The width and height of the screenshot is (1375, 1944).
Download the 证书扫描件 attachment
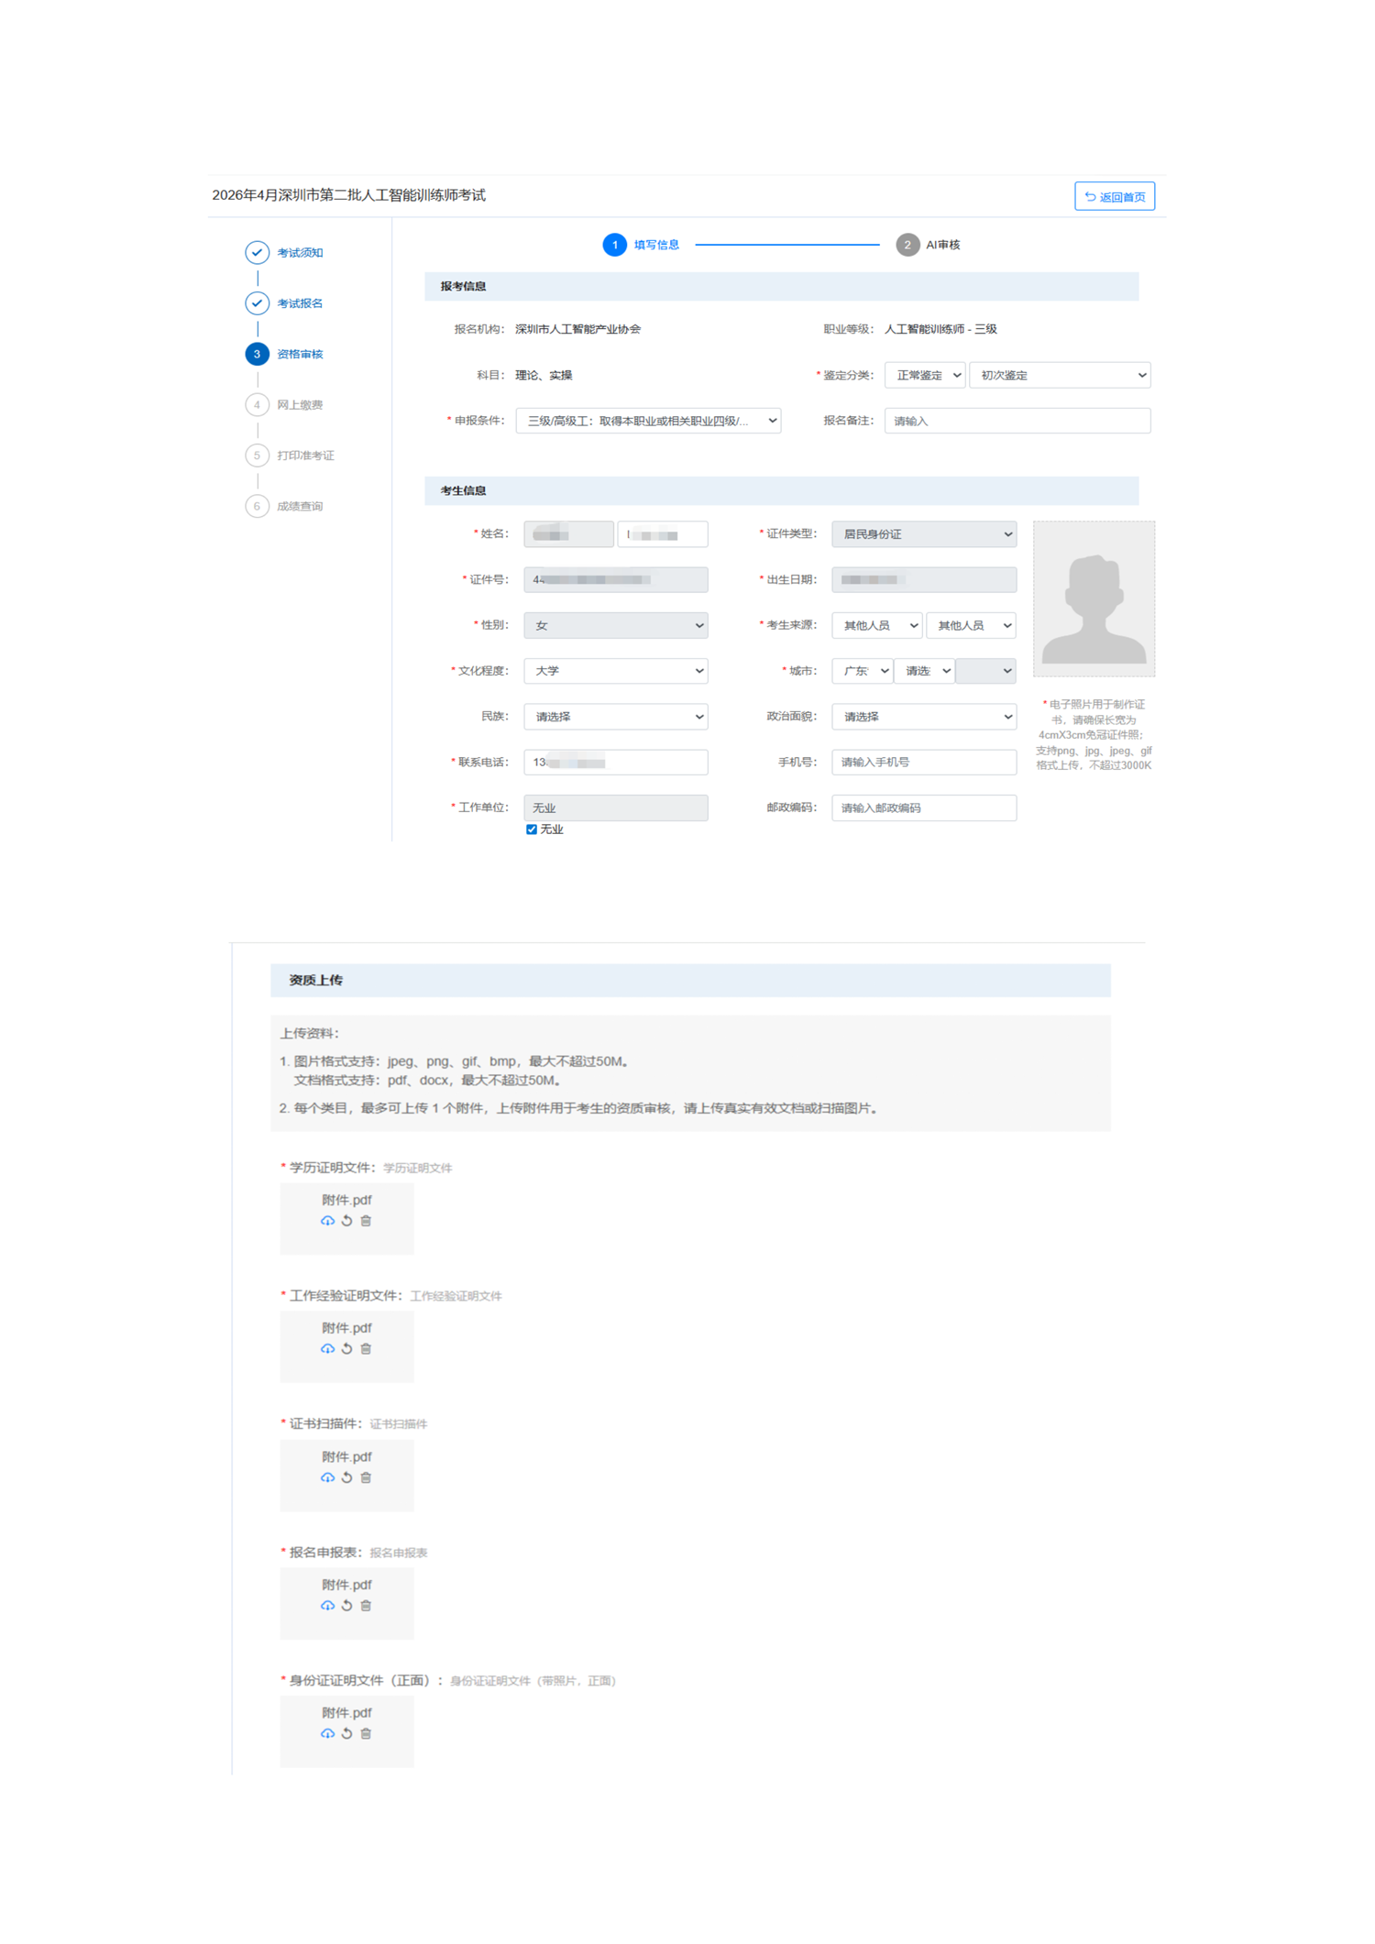point(327,1477)
